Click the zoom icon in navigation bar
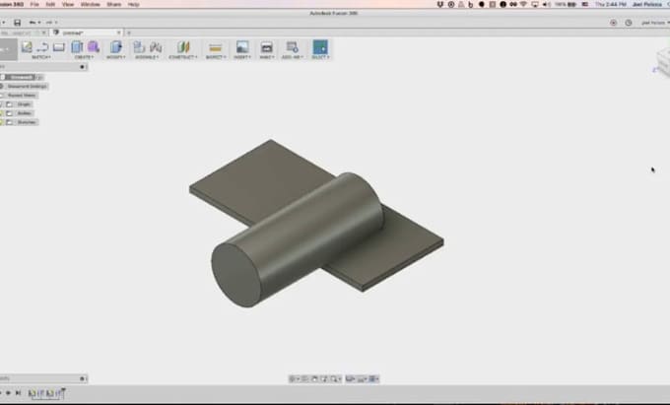The height and width of the screenshot is (405, 670). click(x=325, y=379)
